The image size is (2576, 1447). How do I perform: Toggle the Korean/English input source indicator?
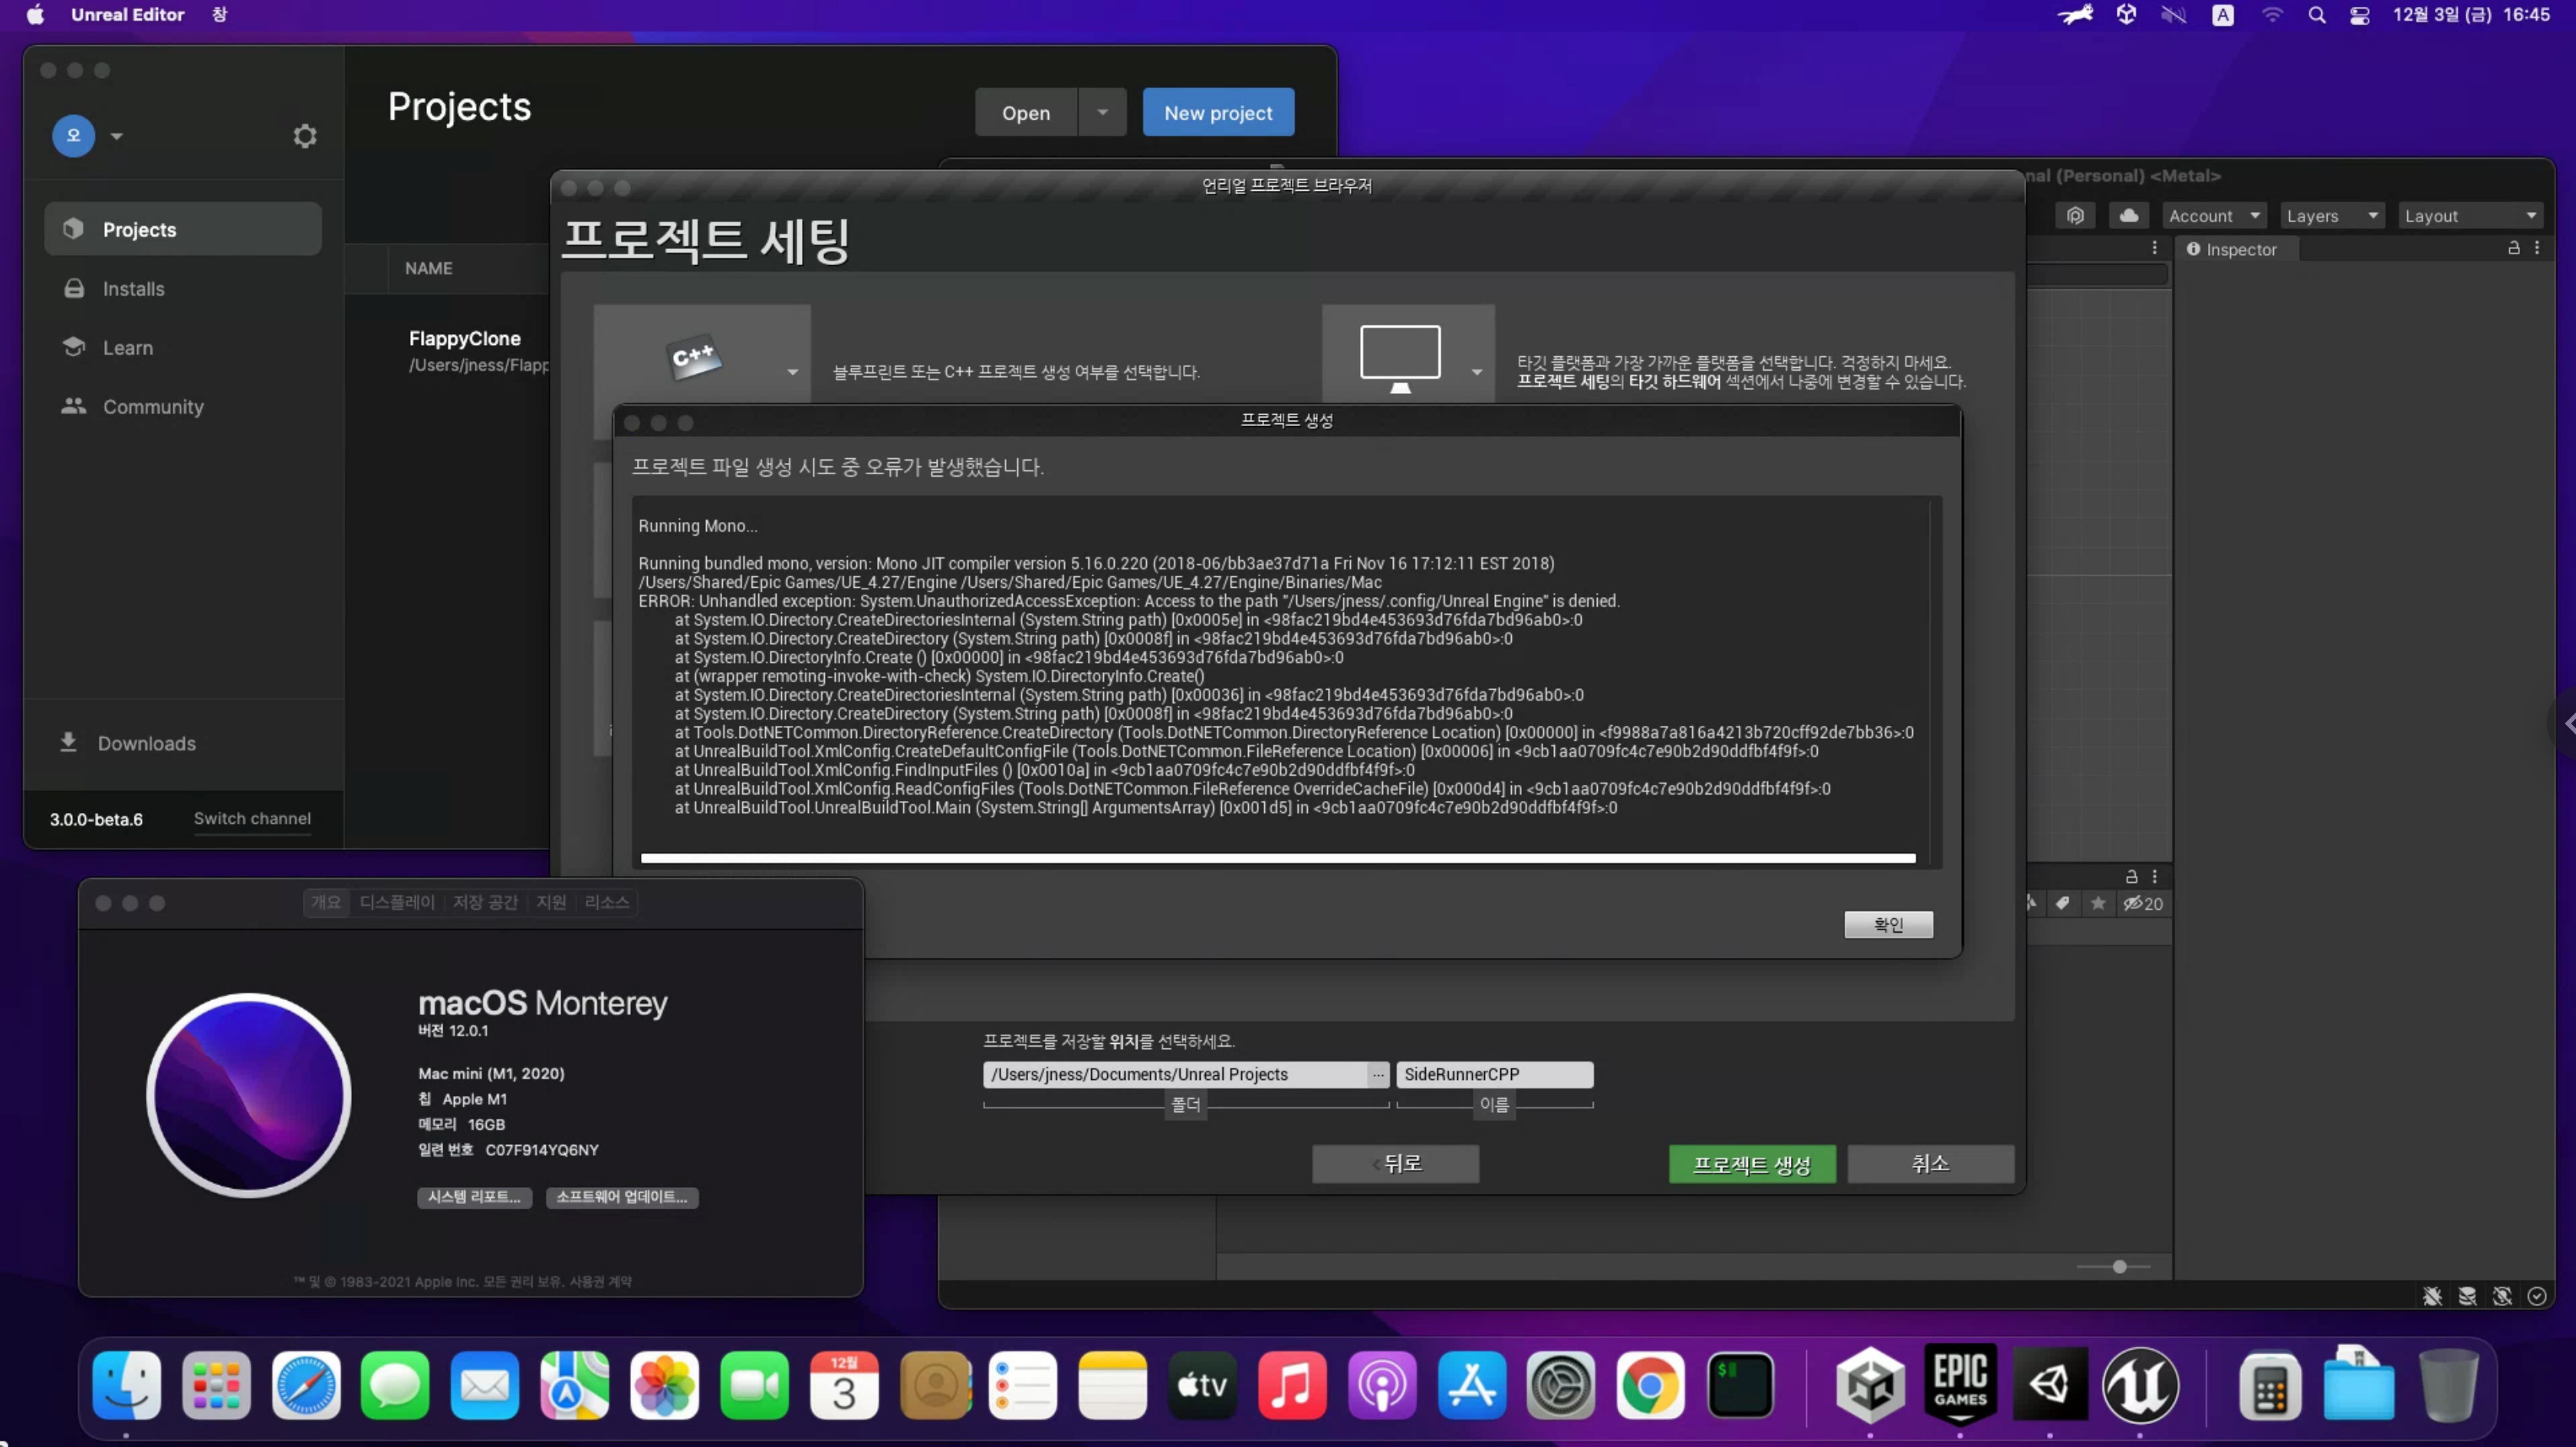2222,15
